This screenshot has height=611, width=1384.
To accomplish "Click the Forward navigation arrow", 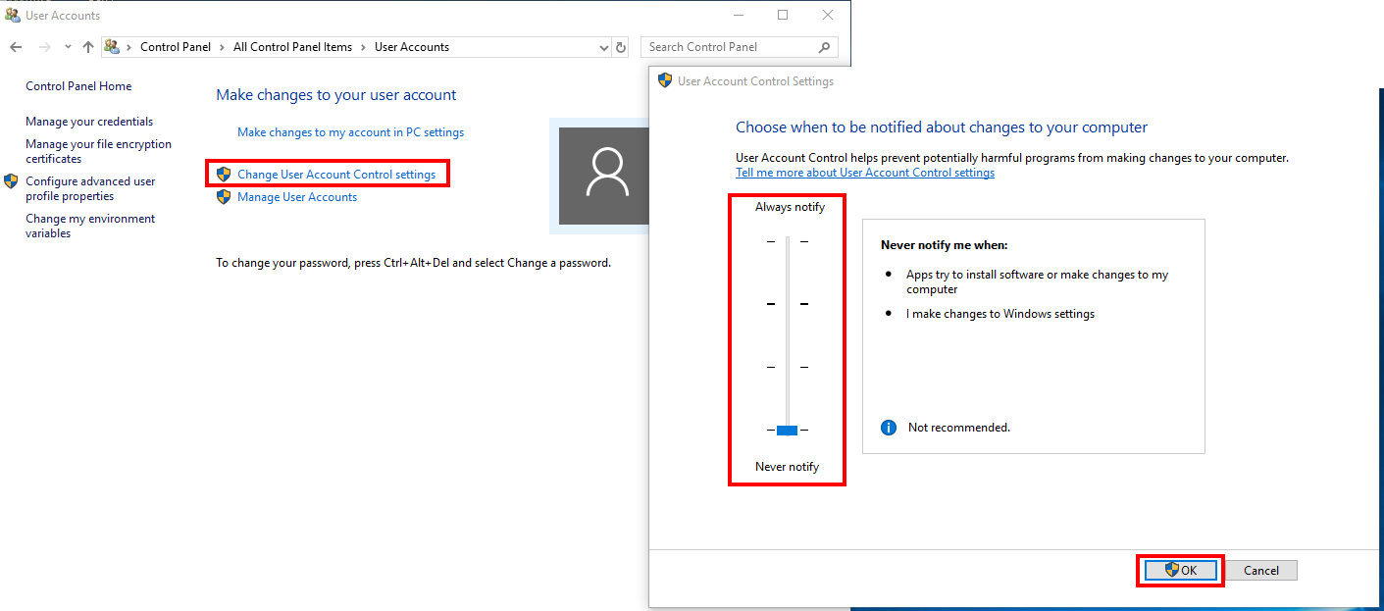I will [44, 47].
